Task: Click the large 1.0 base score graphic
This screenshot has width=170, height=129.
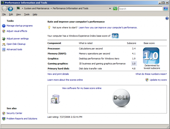Action: click(151, 56)
